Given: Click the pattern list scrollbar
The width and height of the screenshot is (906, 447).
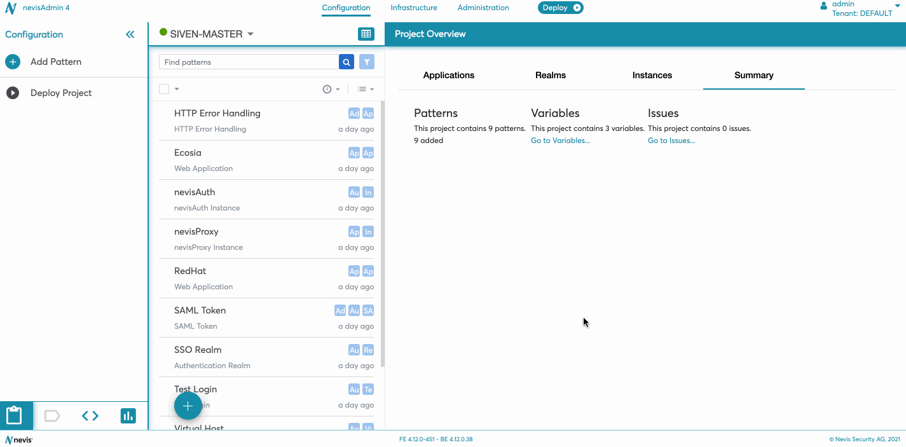Looking at the screenshot, I should point(383,234).
